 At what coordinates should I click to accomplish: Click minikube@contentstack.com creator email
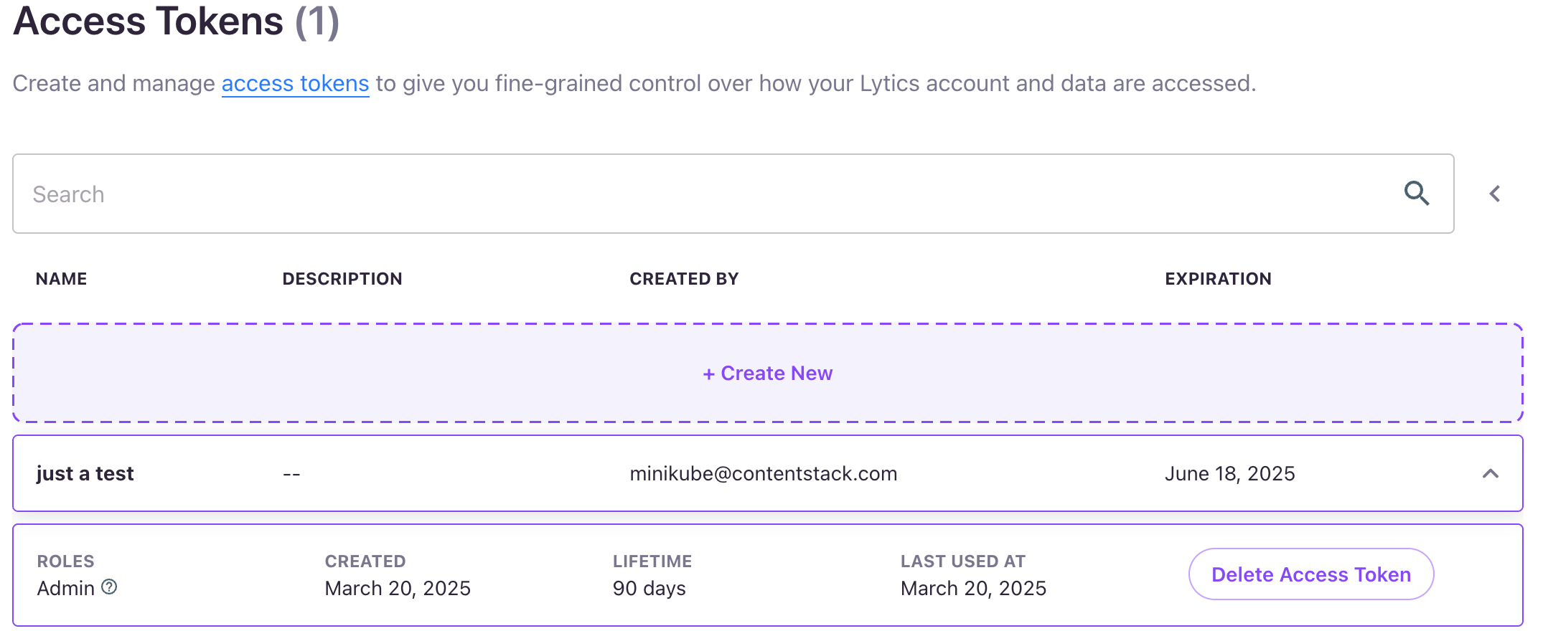[x=764, y=474]
